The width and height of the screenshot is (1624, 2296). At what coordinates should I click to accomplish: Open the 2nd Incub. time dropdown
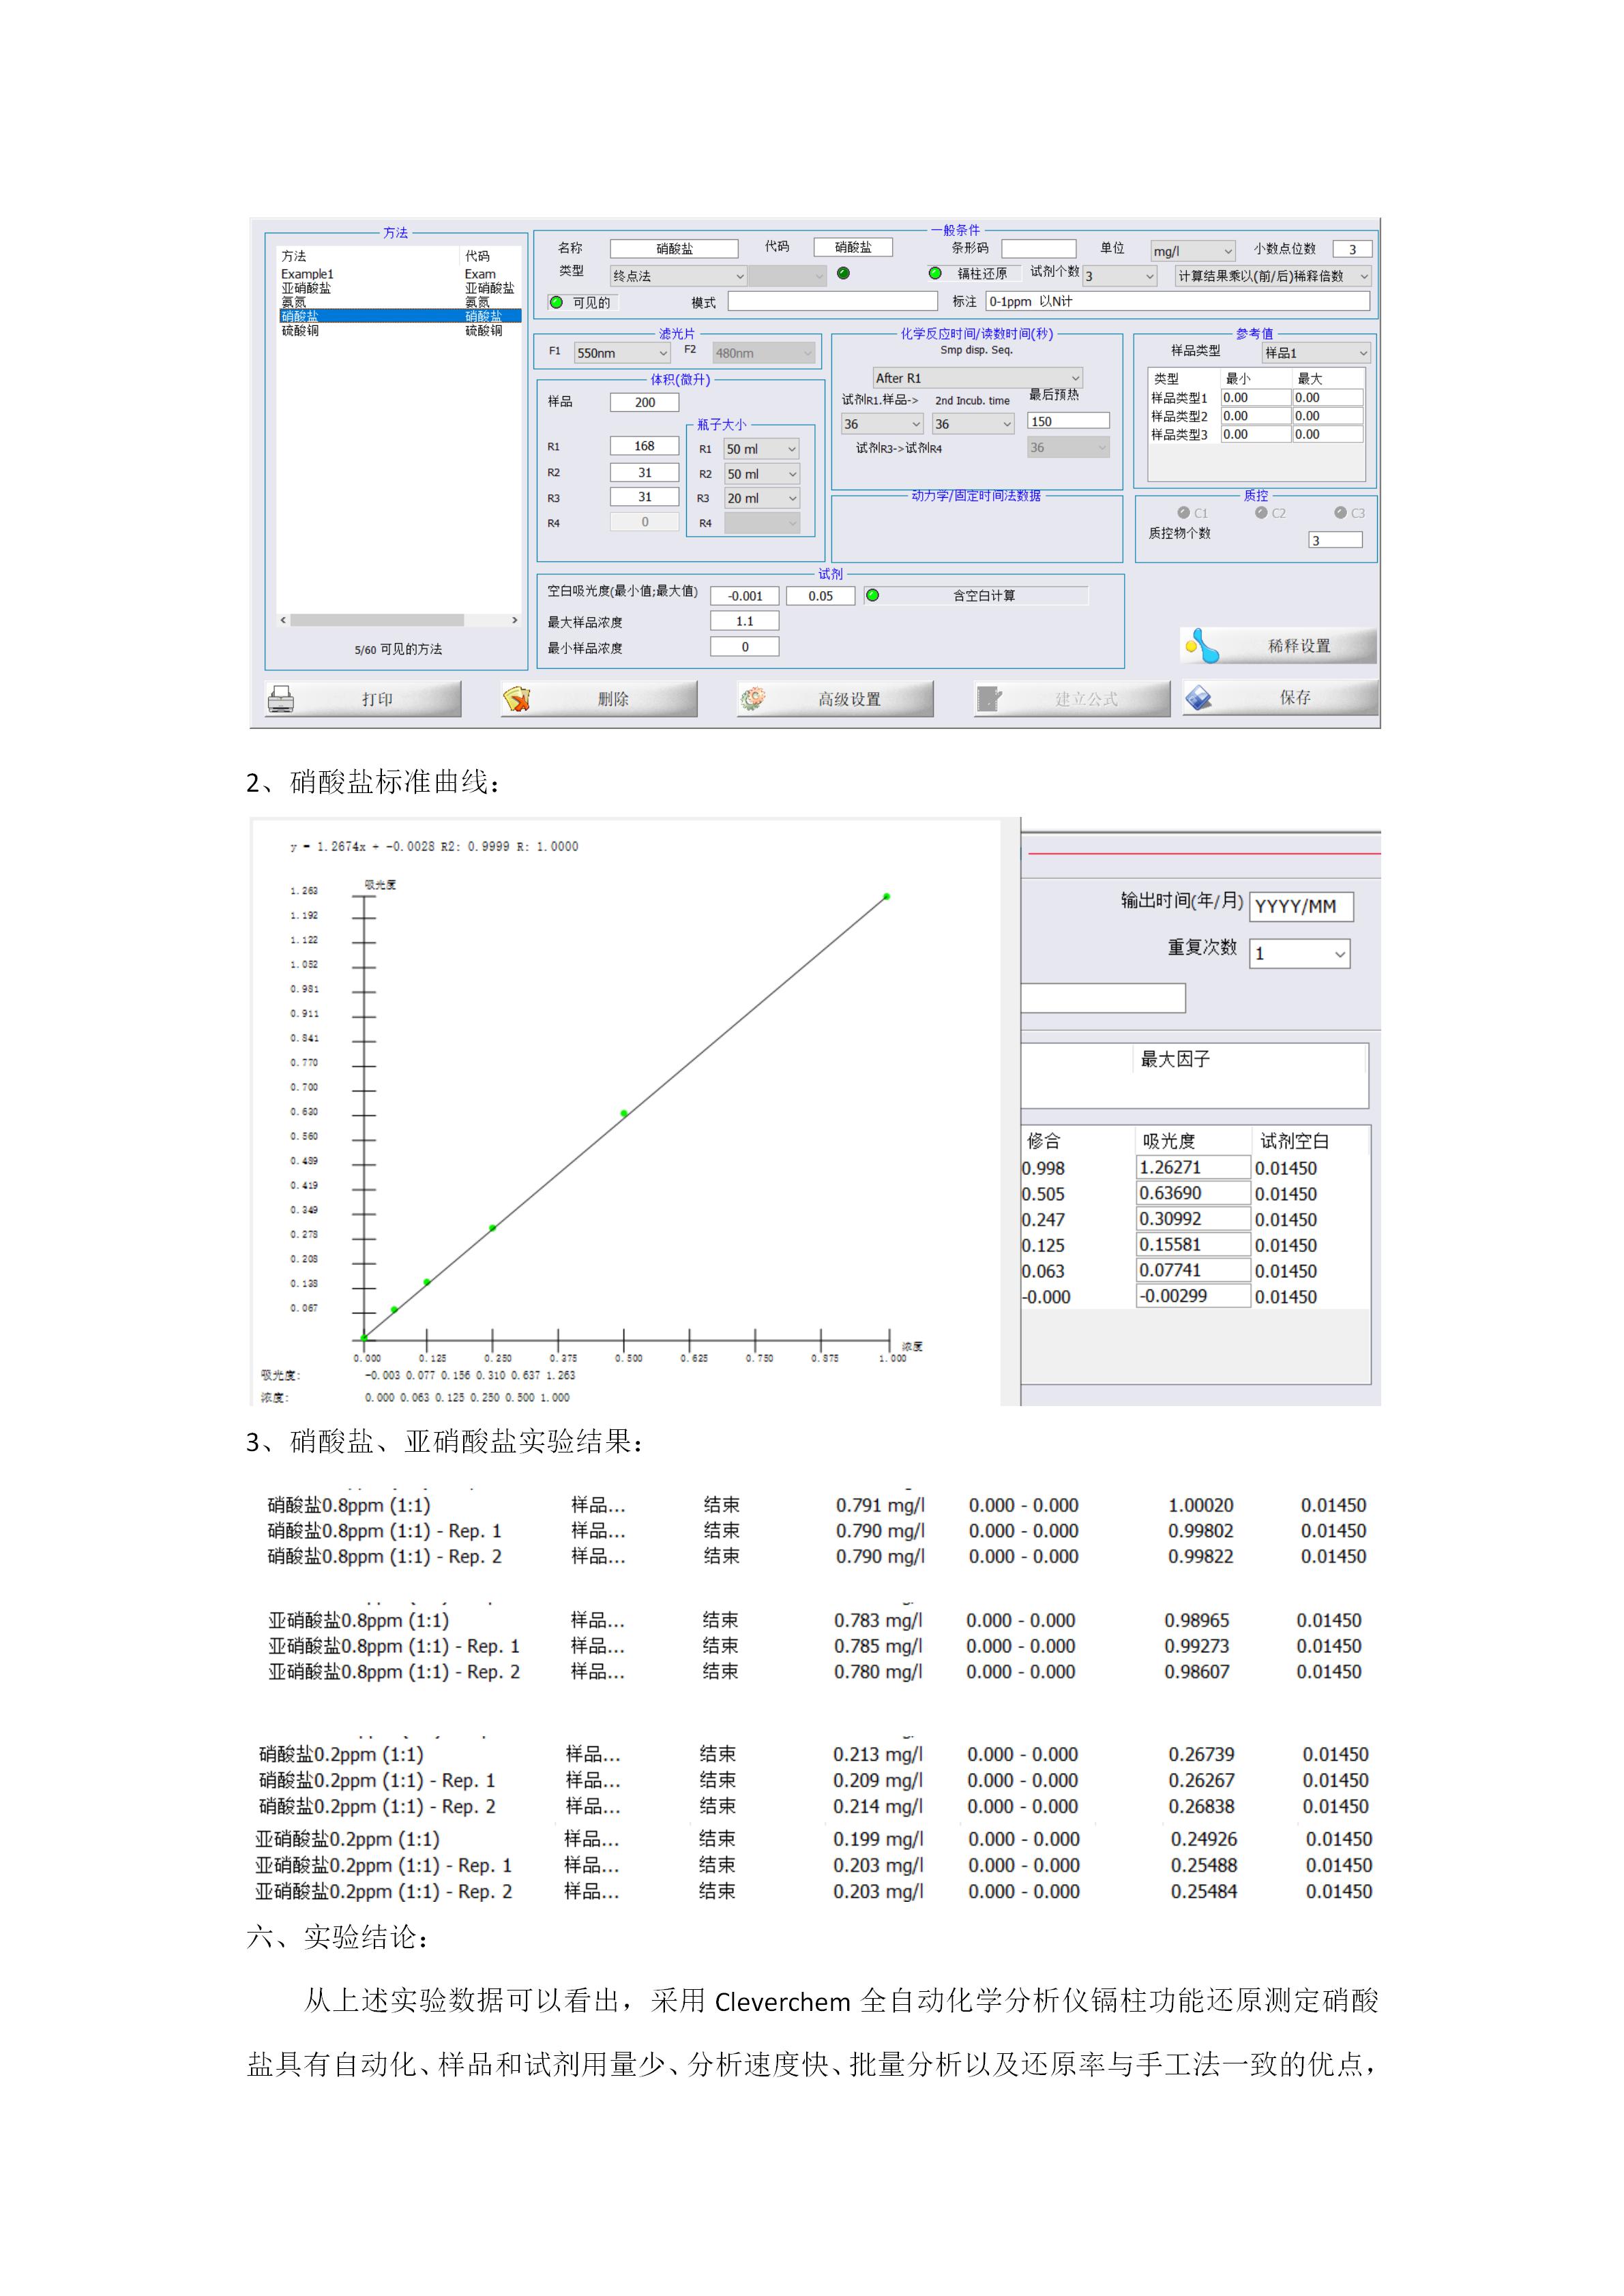(974, 424)
